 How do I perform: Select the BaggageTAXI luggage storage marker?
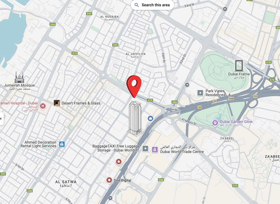[x=145, y=148]
